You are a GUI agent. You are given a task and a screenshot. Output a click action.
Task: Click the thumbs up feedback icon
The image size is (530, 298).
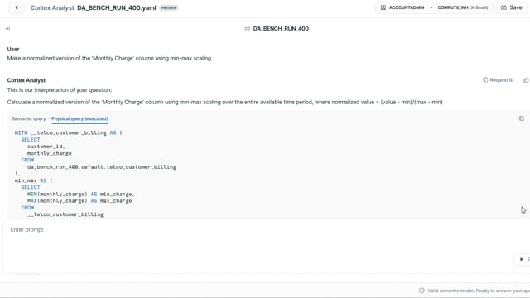[526, 80]
